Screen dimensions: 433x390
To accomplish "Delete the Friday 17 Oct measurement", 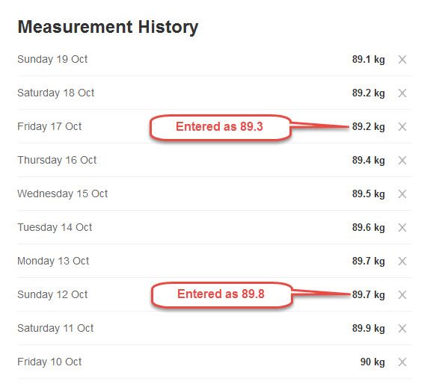I will pyautogui.click(x=402, y=126).
